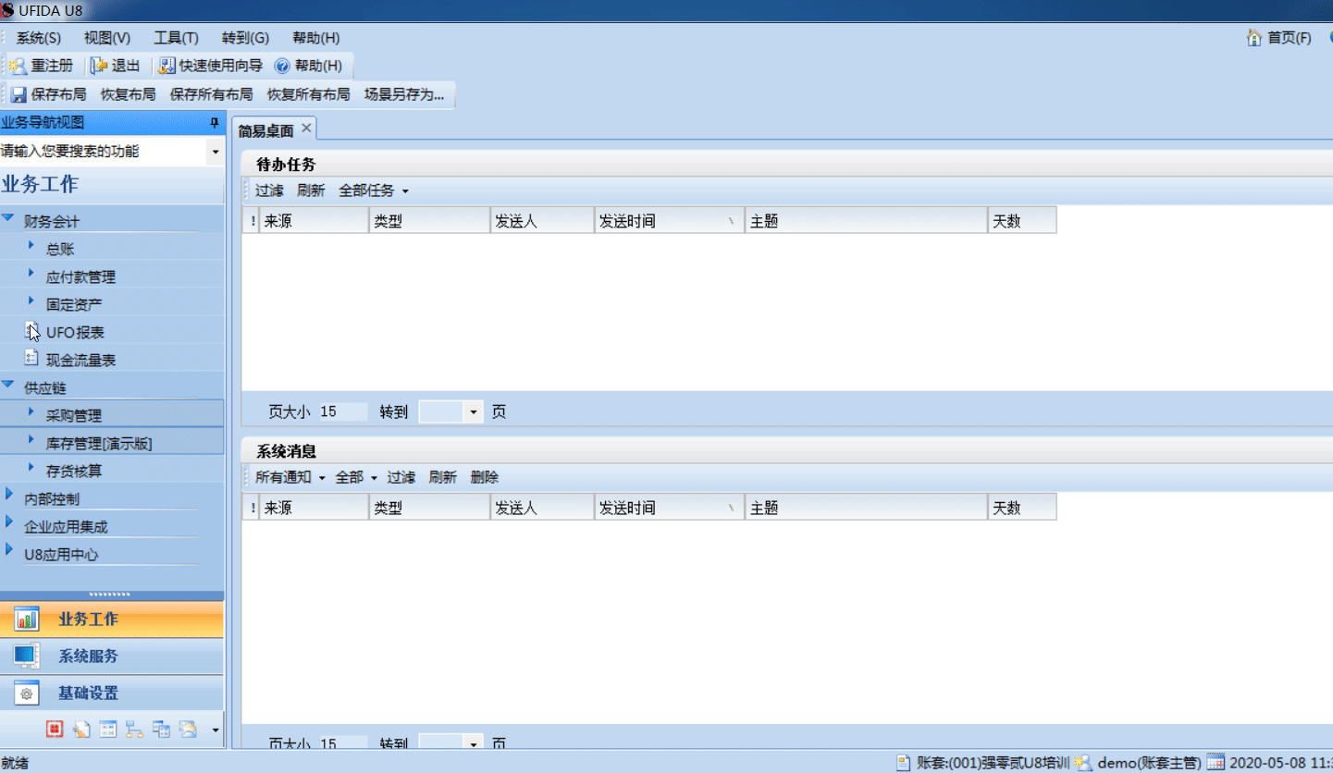Click the 页大小 field in 待办任务

click(x=342, y=412)
